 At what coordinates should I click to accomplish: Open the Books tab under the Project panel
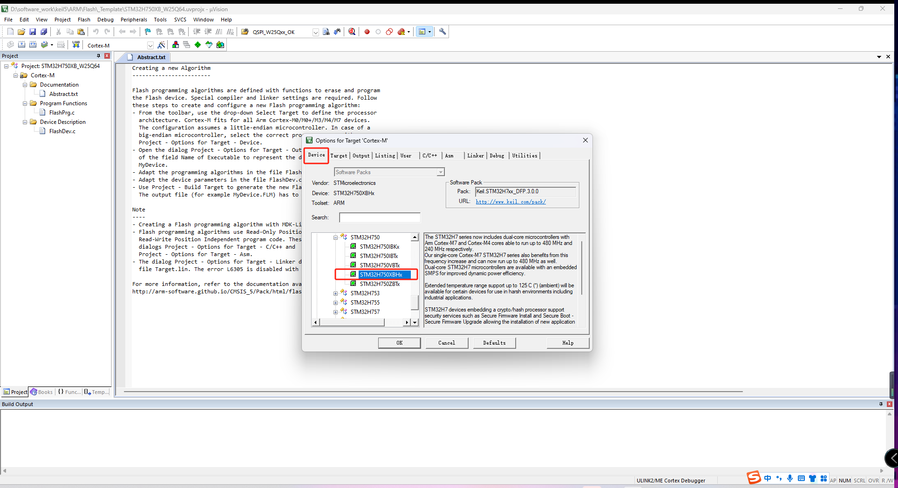tap(41, 392)
